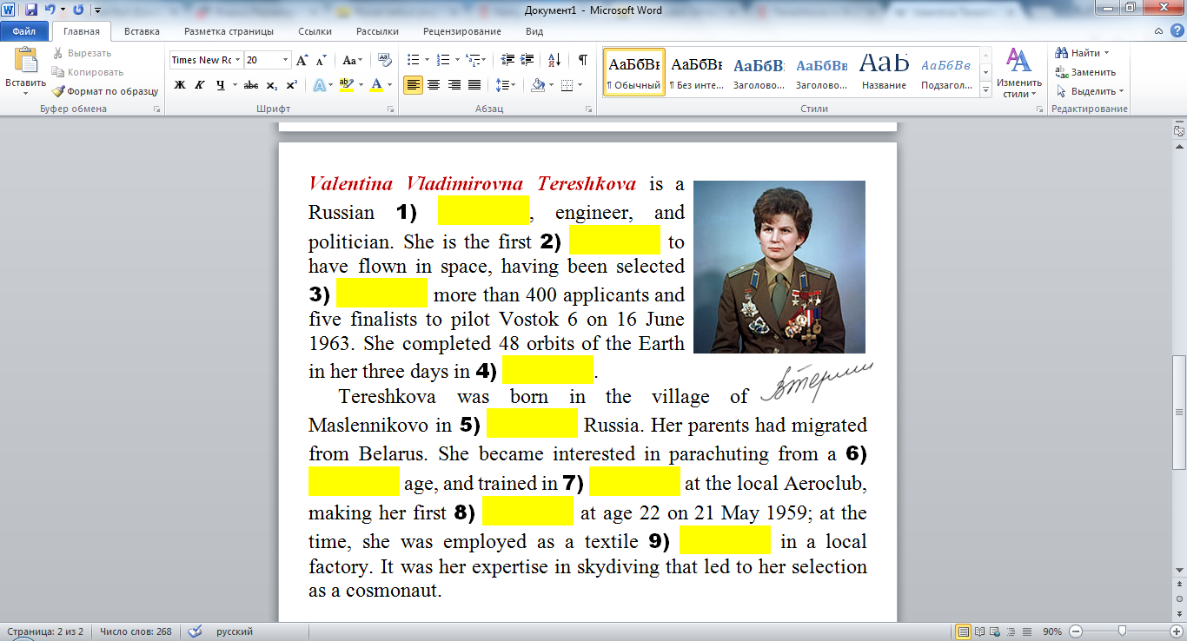Save document with the floppy disk icon
This screenshot has width=1187, height=641.
coord(31,10)
